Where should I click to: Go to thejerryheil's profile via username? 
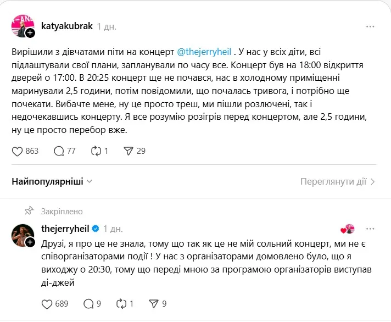65,228
